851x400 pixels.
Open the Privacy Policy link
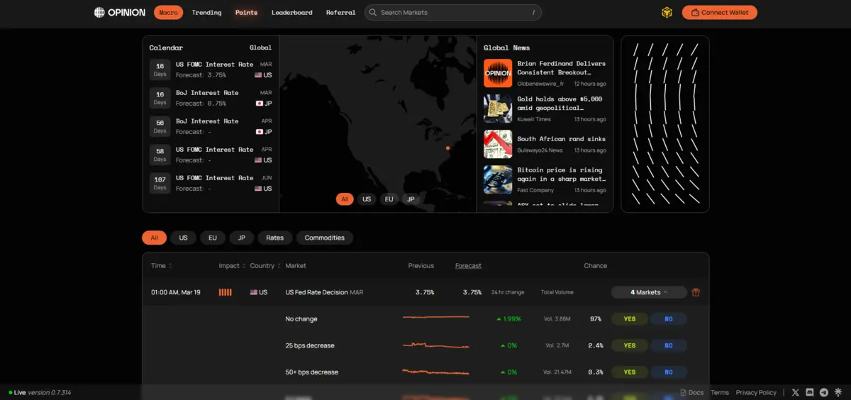coord(756,392)
